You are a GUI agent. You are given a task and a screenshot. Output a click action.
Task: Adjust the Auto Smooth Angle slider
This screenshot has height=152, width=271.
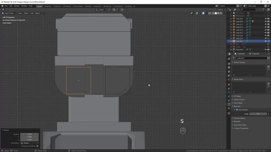[x=258, y=114]
